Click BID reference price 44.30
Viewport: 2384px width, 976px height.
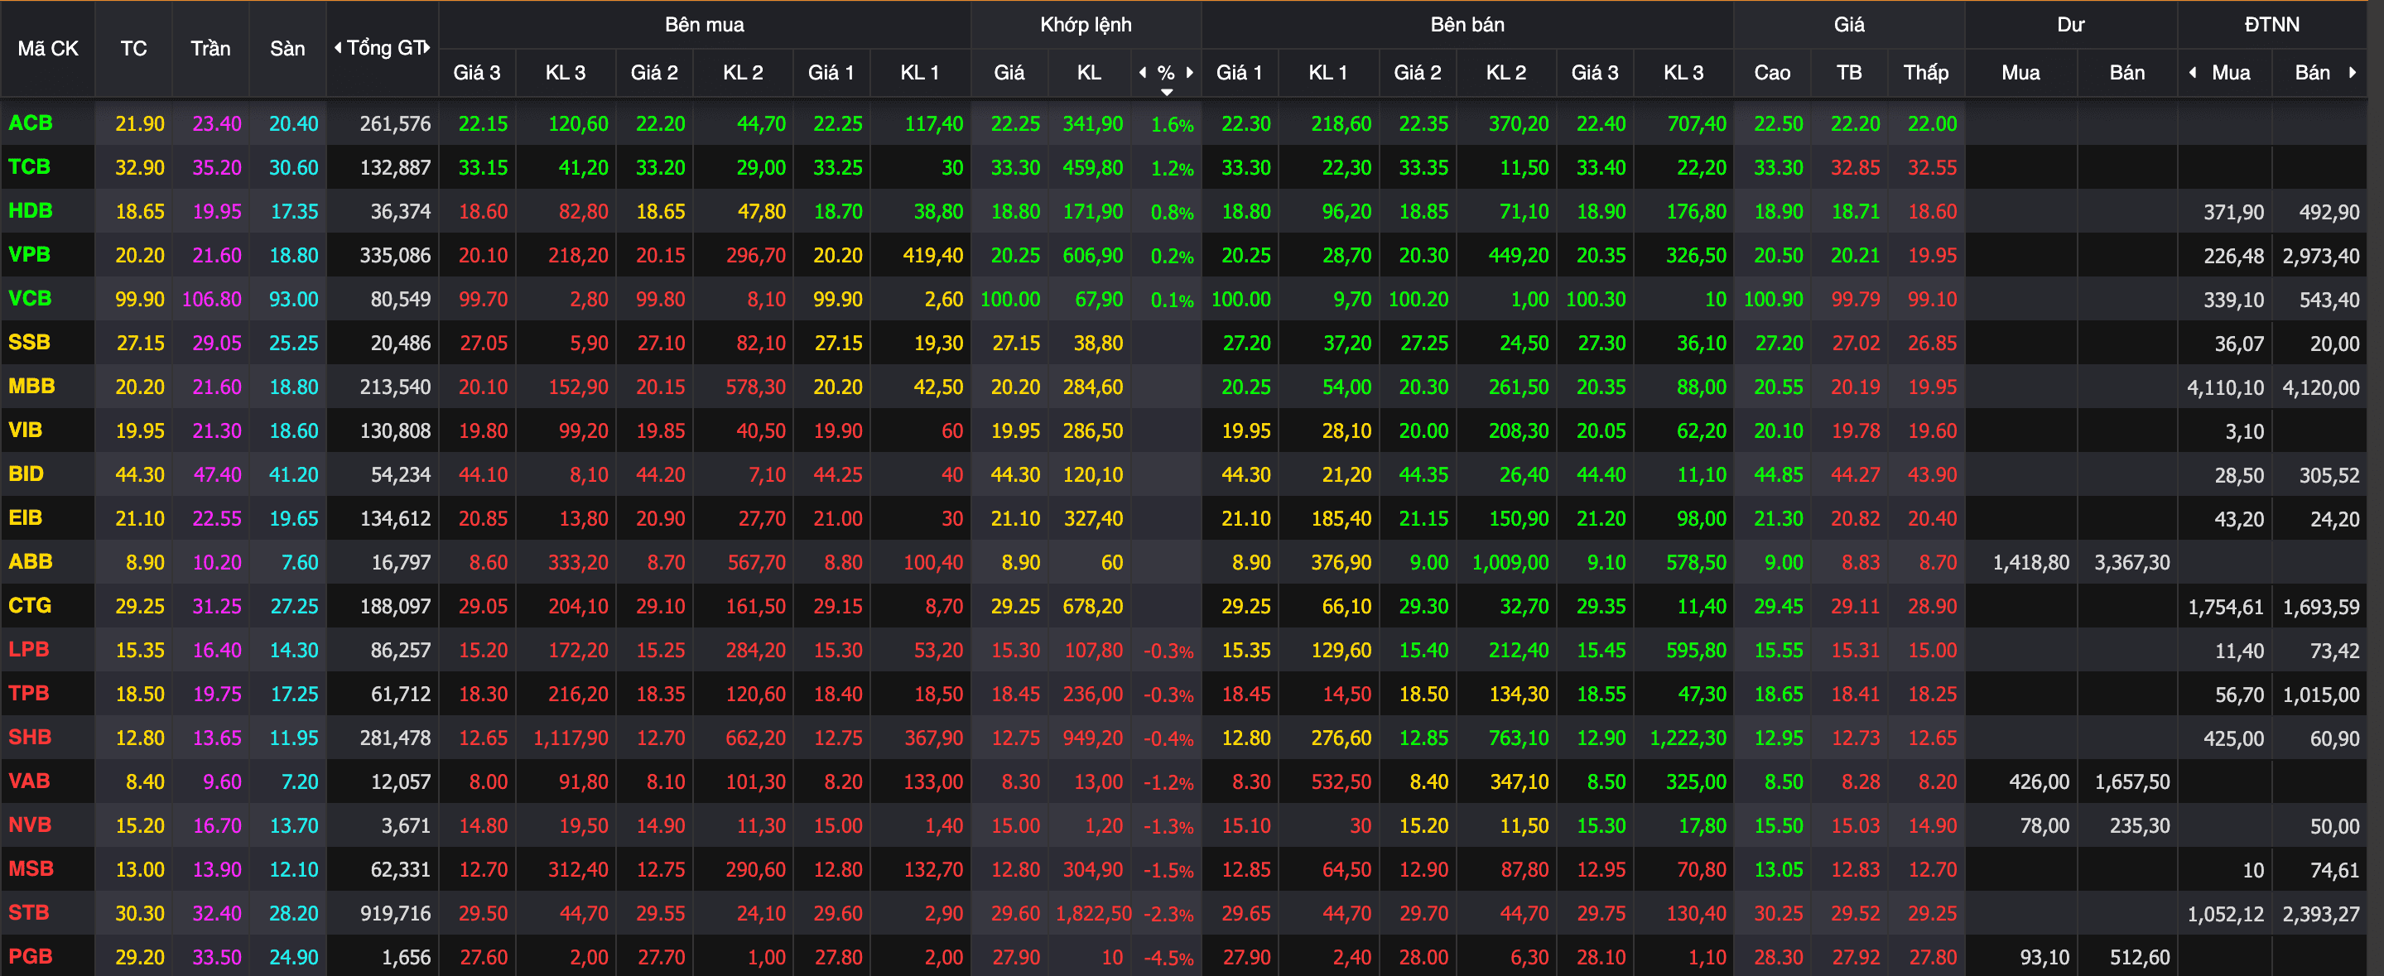pyautogui.click(x=140, y=475)
